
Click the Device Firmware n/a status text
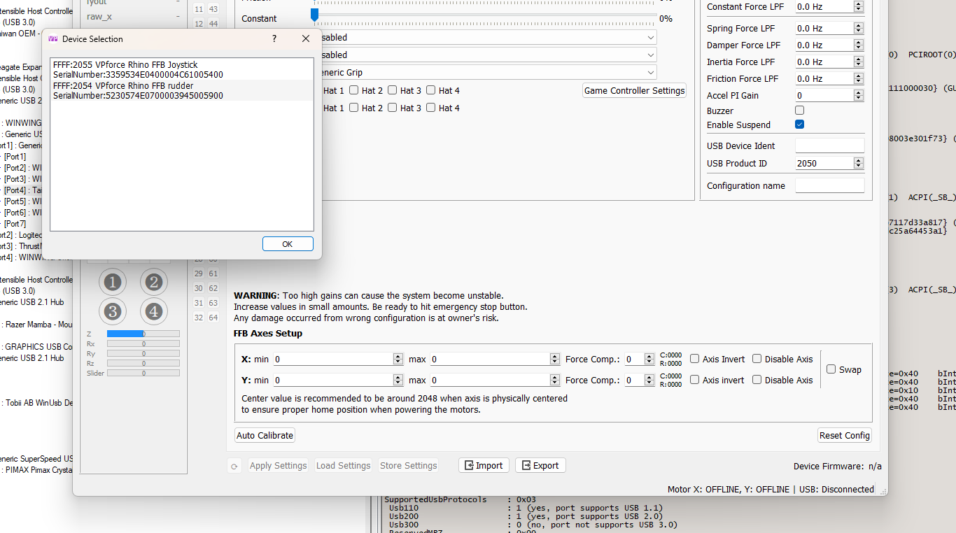click(838, 467)
